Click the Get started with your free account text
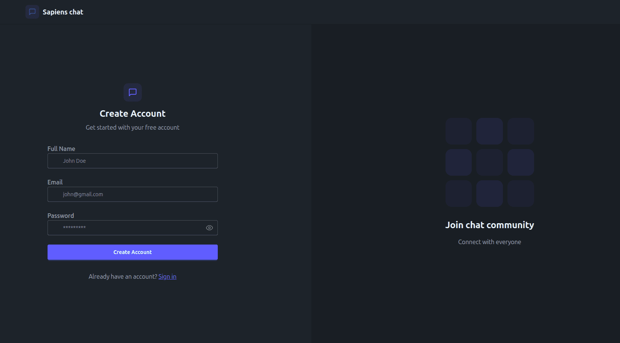This screenshot has width=620, height=343. (132, 127)
